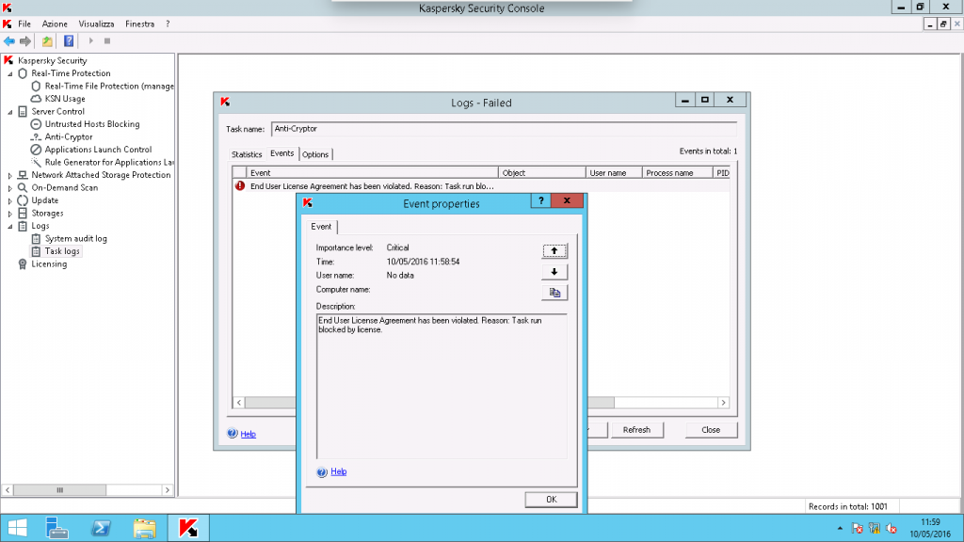This screenshot has width=964, height=542.
Task: Click the Forward arrow in the toolbar
Action: pos(25,41)
